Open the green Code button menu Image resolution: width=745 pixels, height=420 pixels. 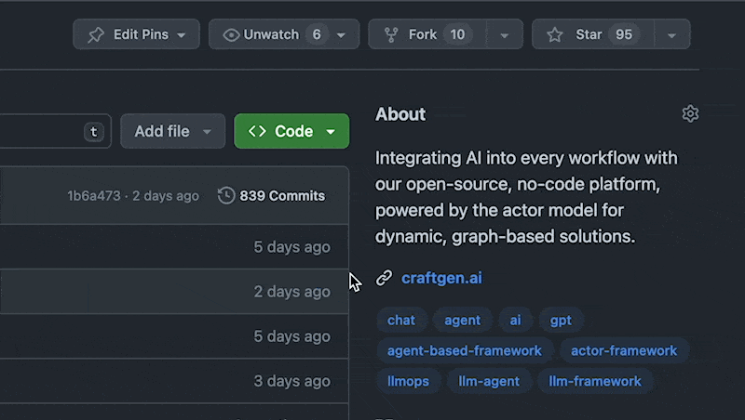330,131
